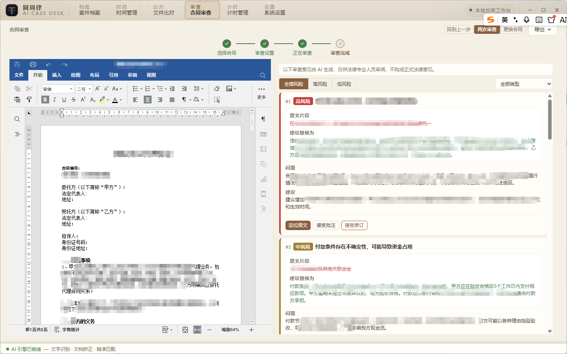
Task: Print the contract with the printer icon
Action: click(33, 64)
